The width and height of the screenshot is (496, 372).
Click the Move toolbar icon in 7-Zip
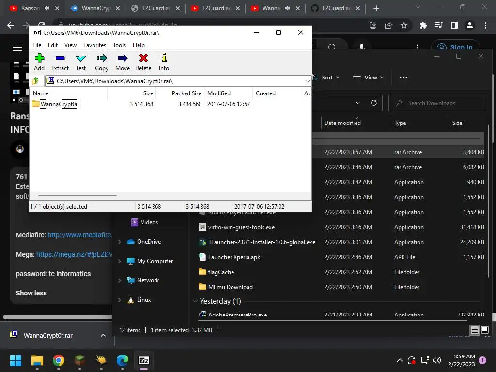coord(123,62)
